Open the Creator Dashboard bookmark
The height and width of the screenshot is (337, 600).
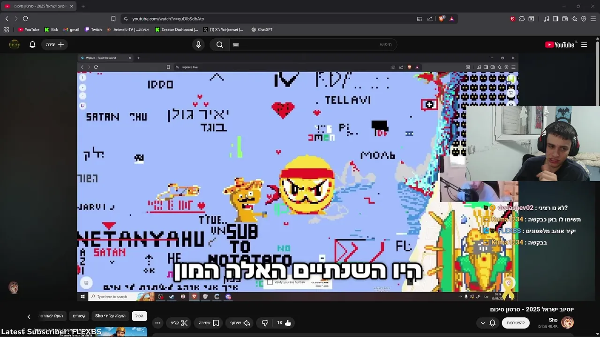[177, 29]
